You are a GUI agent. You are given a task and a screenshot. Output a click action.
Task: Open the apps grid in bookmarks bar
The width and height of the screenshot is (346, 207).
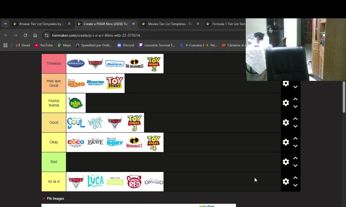pyautogui.click(x=5, y=45)
